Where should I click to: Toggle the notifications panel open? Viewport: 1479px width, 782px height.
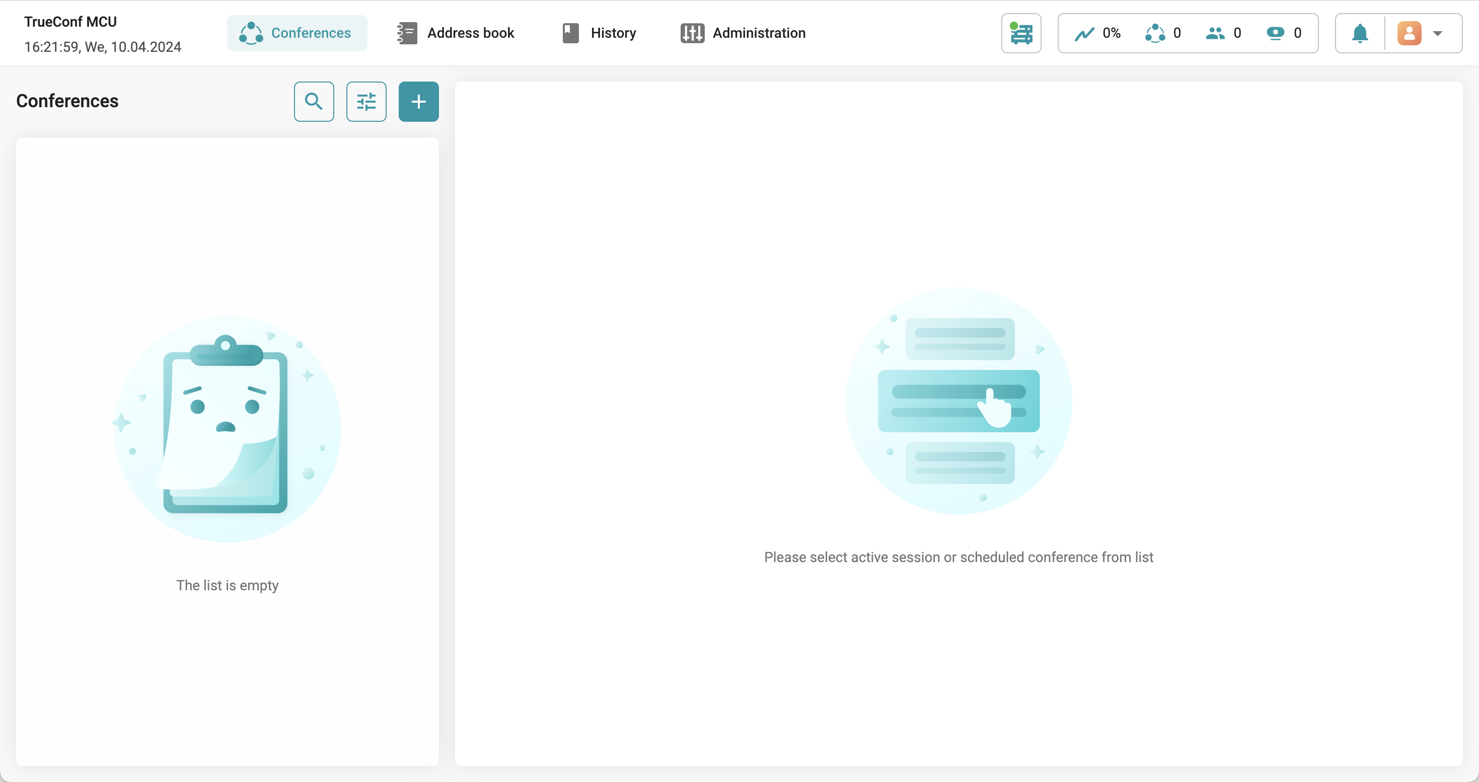pyautogui.click(x=1360, y=32)
